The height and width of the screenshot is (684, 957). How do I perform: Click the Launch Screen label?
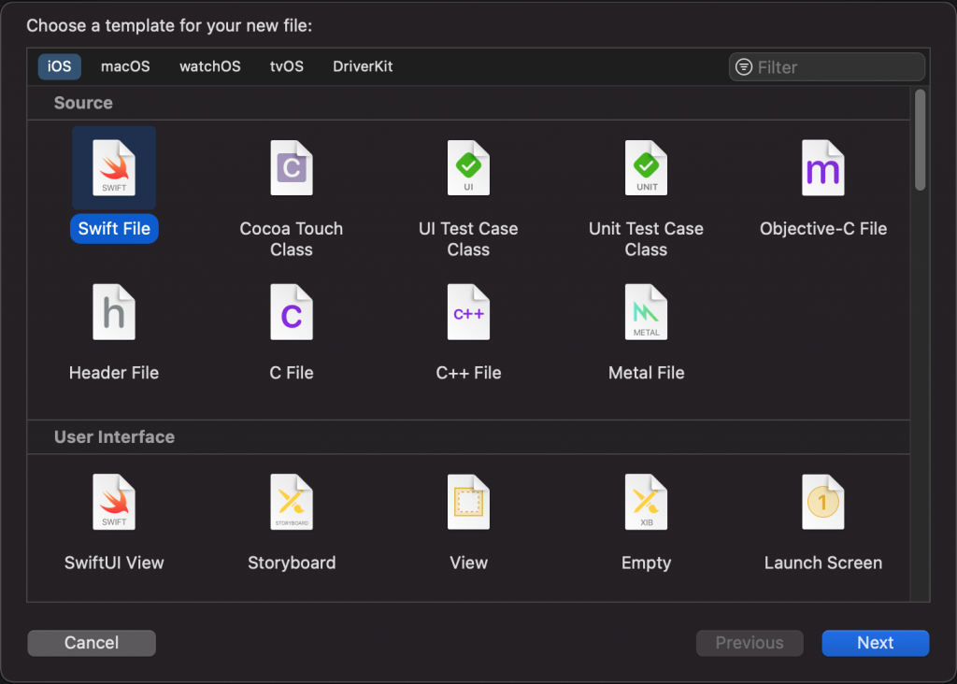(822, 562)
